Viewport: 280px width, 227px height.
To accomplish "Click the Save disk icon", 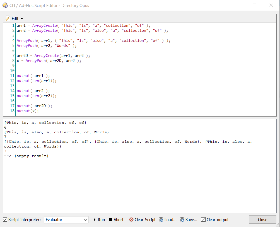I will (182, 219).
